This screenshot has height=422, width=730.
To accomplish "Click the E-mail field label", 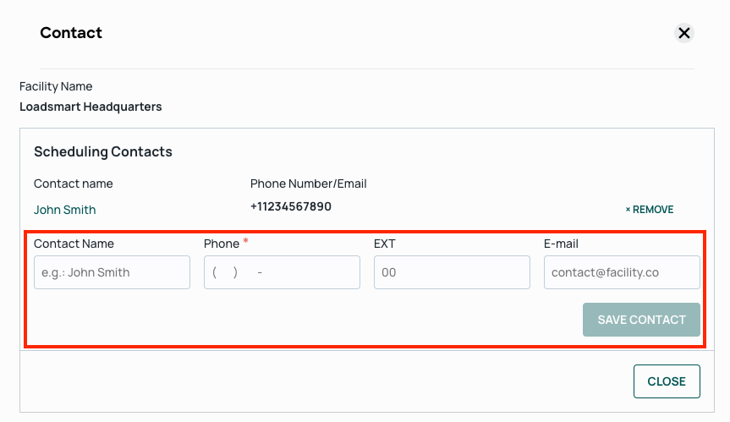I will [561, 244].
